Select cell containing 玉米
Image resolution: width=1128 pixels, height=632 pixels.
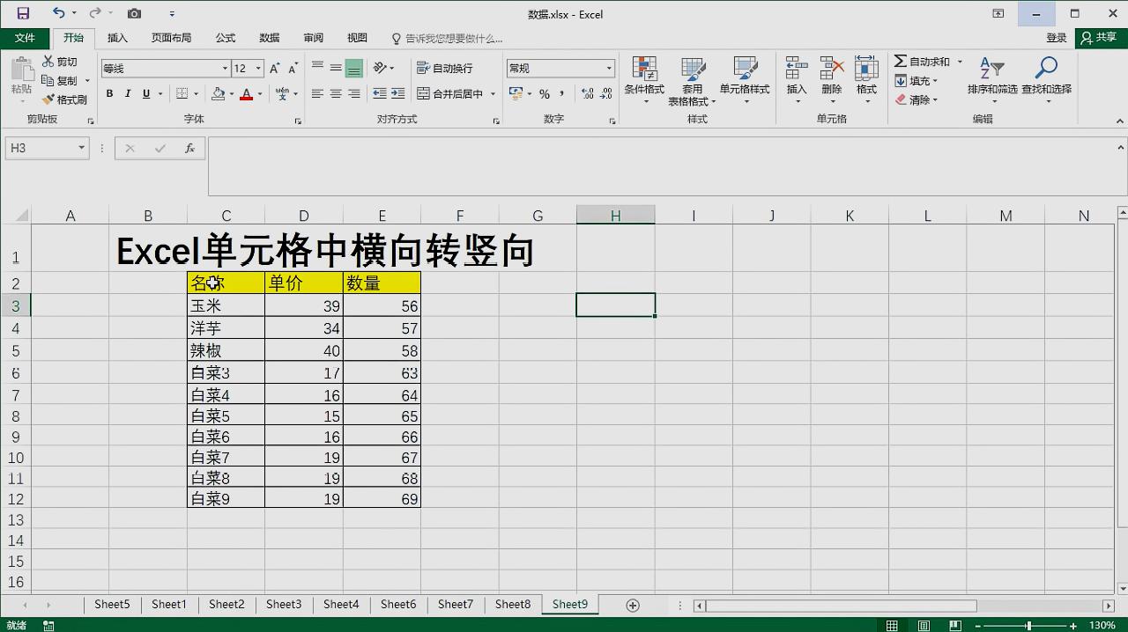pos(226,305)
